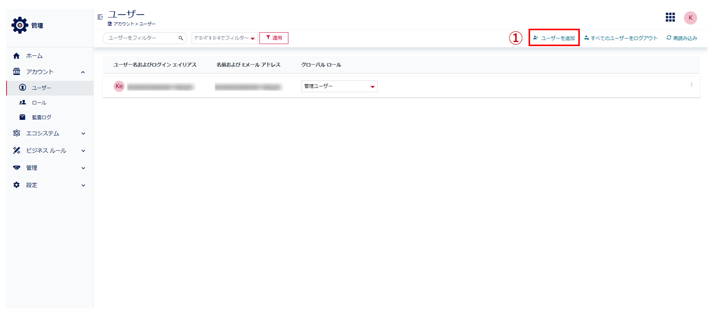Go to ホーム in the sidebar
The width and height of the screenshot is (709, 329).
pos(34,56)
